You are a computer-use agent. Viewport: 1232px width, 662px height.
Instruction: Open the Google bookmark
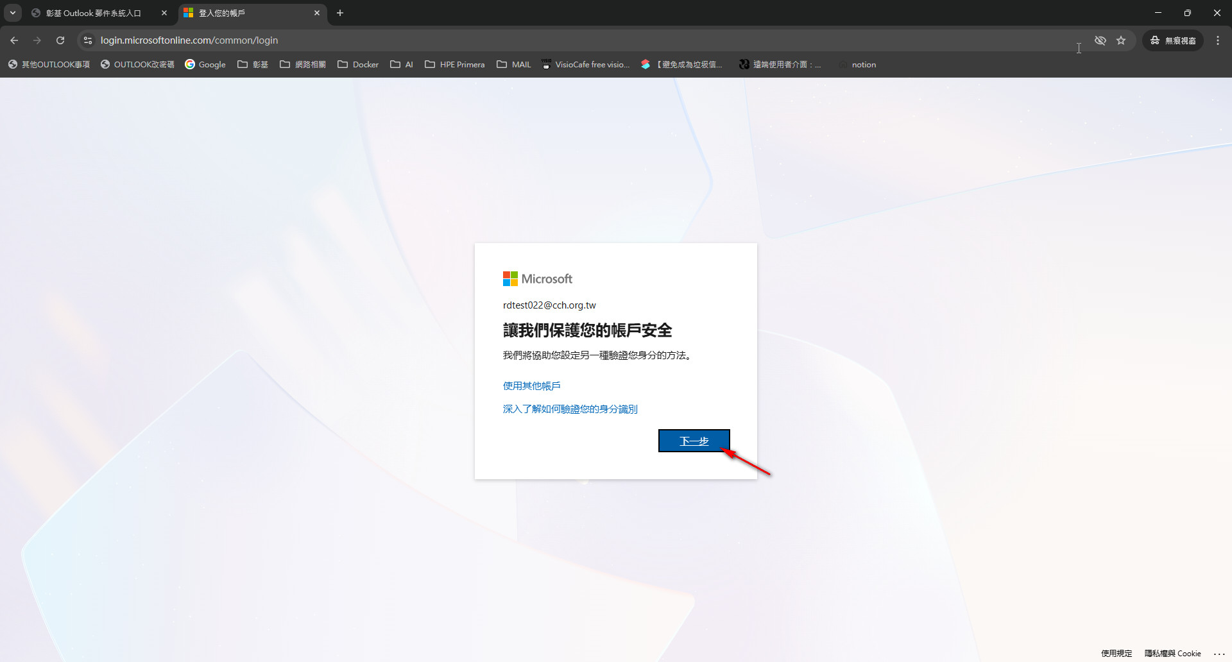tap(205, 65)
